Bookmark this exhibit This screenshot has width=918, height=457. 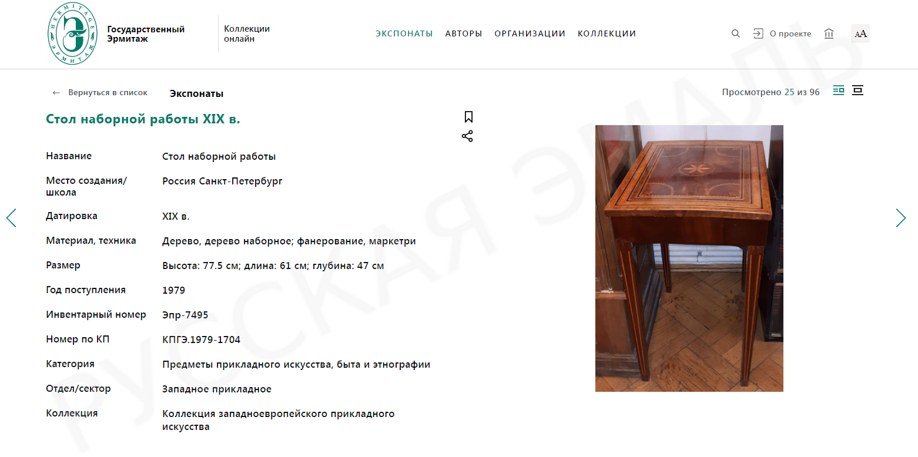click(x=468, y=117)
